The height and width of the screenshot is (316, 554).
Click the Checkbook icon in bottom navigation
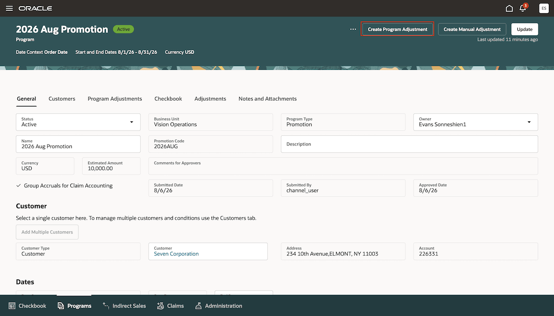pos(12,306)
